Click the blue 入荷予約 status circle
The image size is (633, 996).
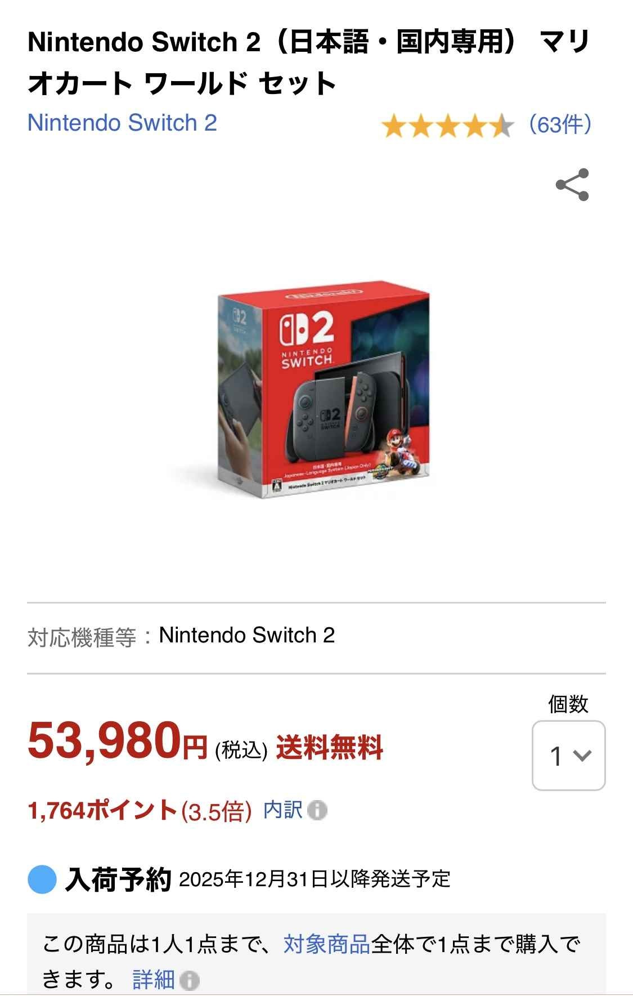coord(42,879)
